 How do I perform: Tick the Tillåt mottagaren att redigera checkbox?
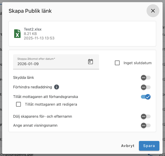(19, 104)
